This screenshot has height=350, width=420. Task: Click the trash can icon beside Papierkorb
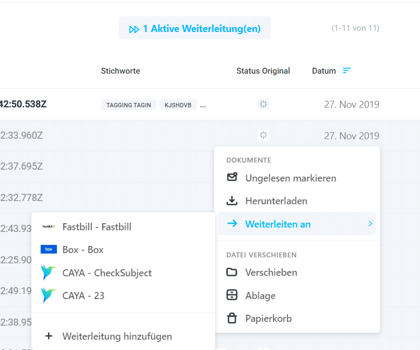click(x=232, y=318)
